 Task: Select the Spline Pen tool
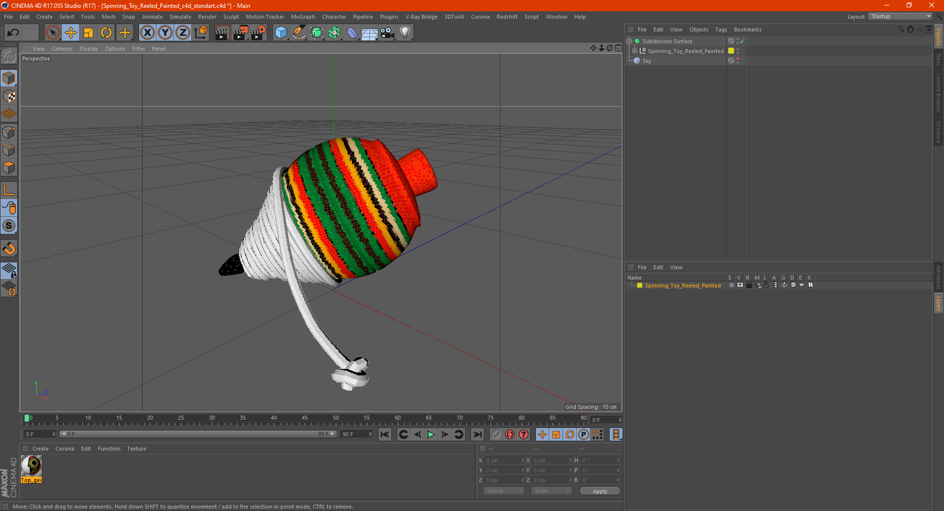coord(299,33)
